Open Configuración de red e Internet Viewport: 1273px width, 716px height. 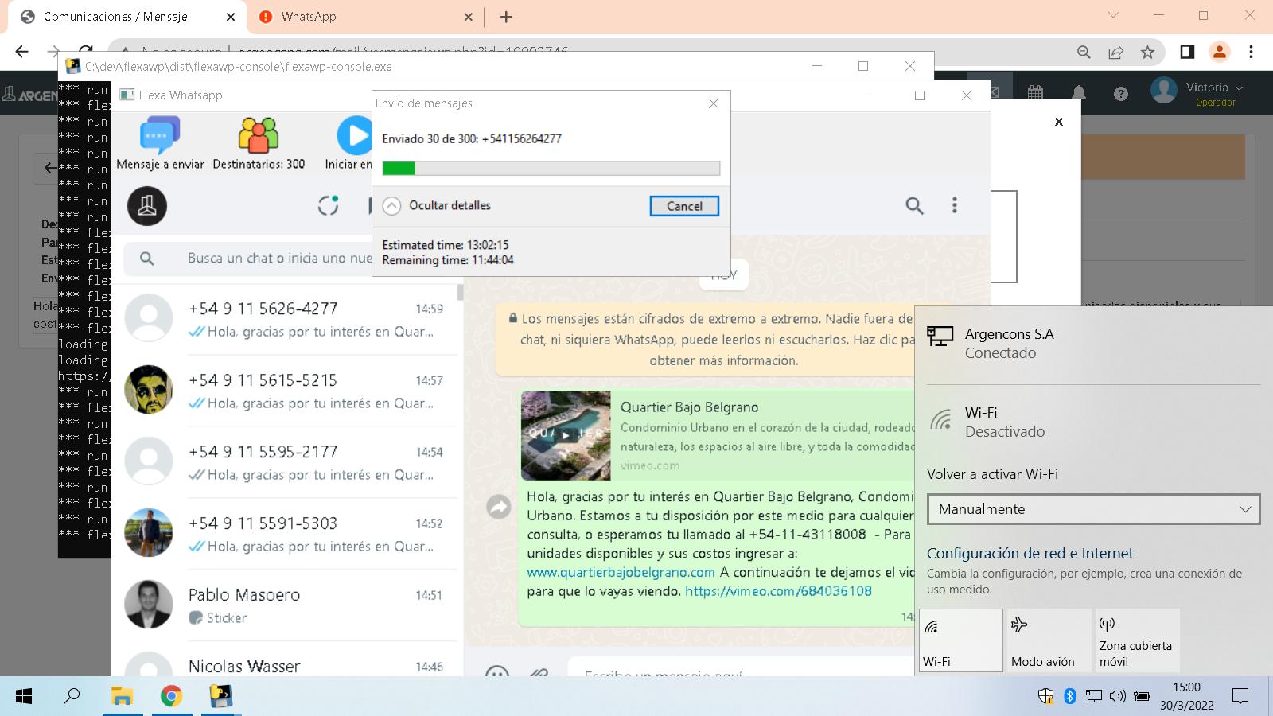(1030, 553)
